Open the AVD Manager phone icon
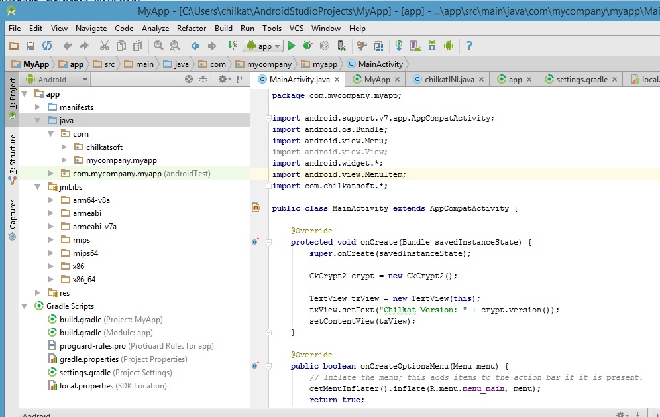This screenshot has height=417, width=660. [x=415, y=46]
